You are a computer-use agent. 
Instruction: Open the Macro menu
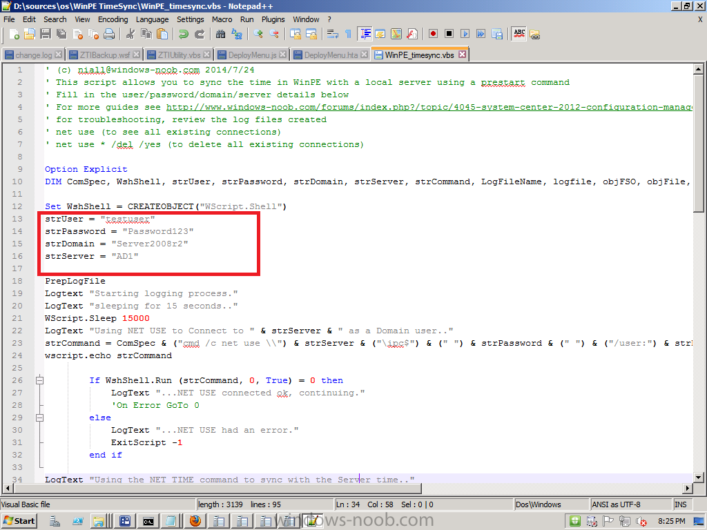[x=222, y=19]
